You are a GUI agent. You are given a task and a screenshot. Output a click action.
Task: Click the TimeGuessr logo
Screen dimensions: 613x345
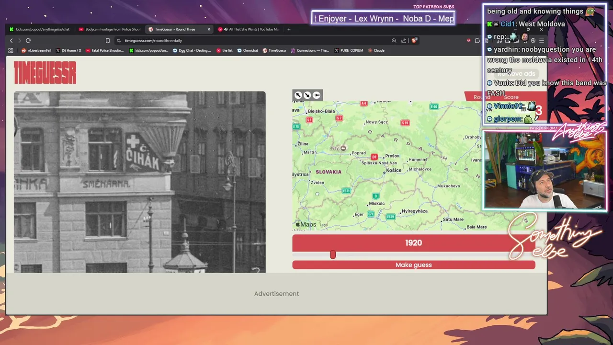45,72
